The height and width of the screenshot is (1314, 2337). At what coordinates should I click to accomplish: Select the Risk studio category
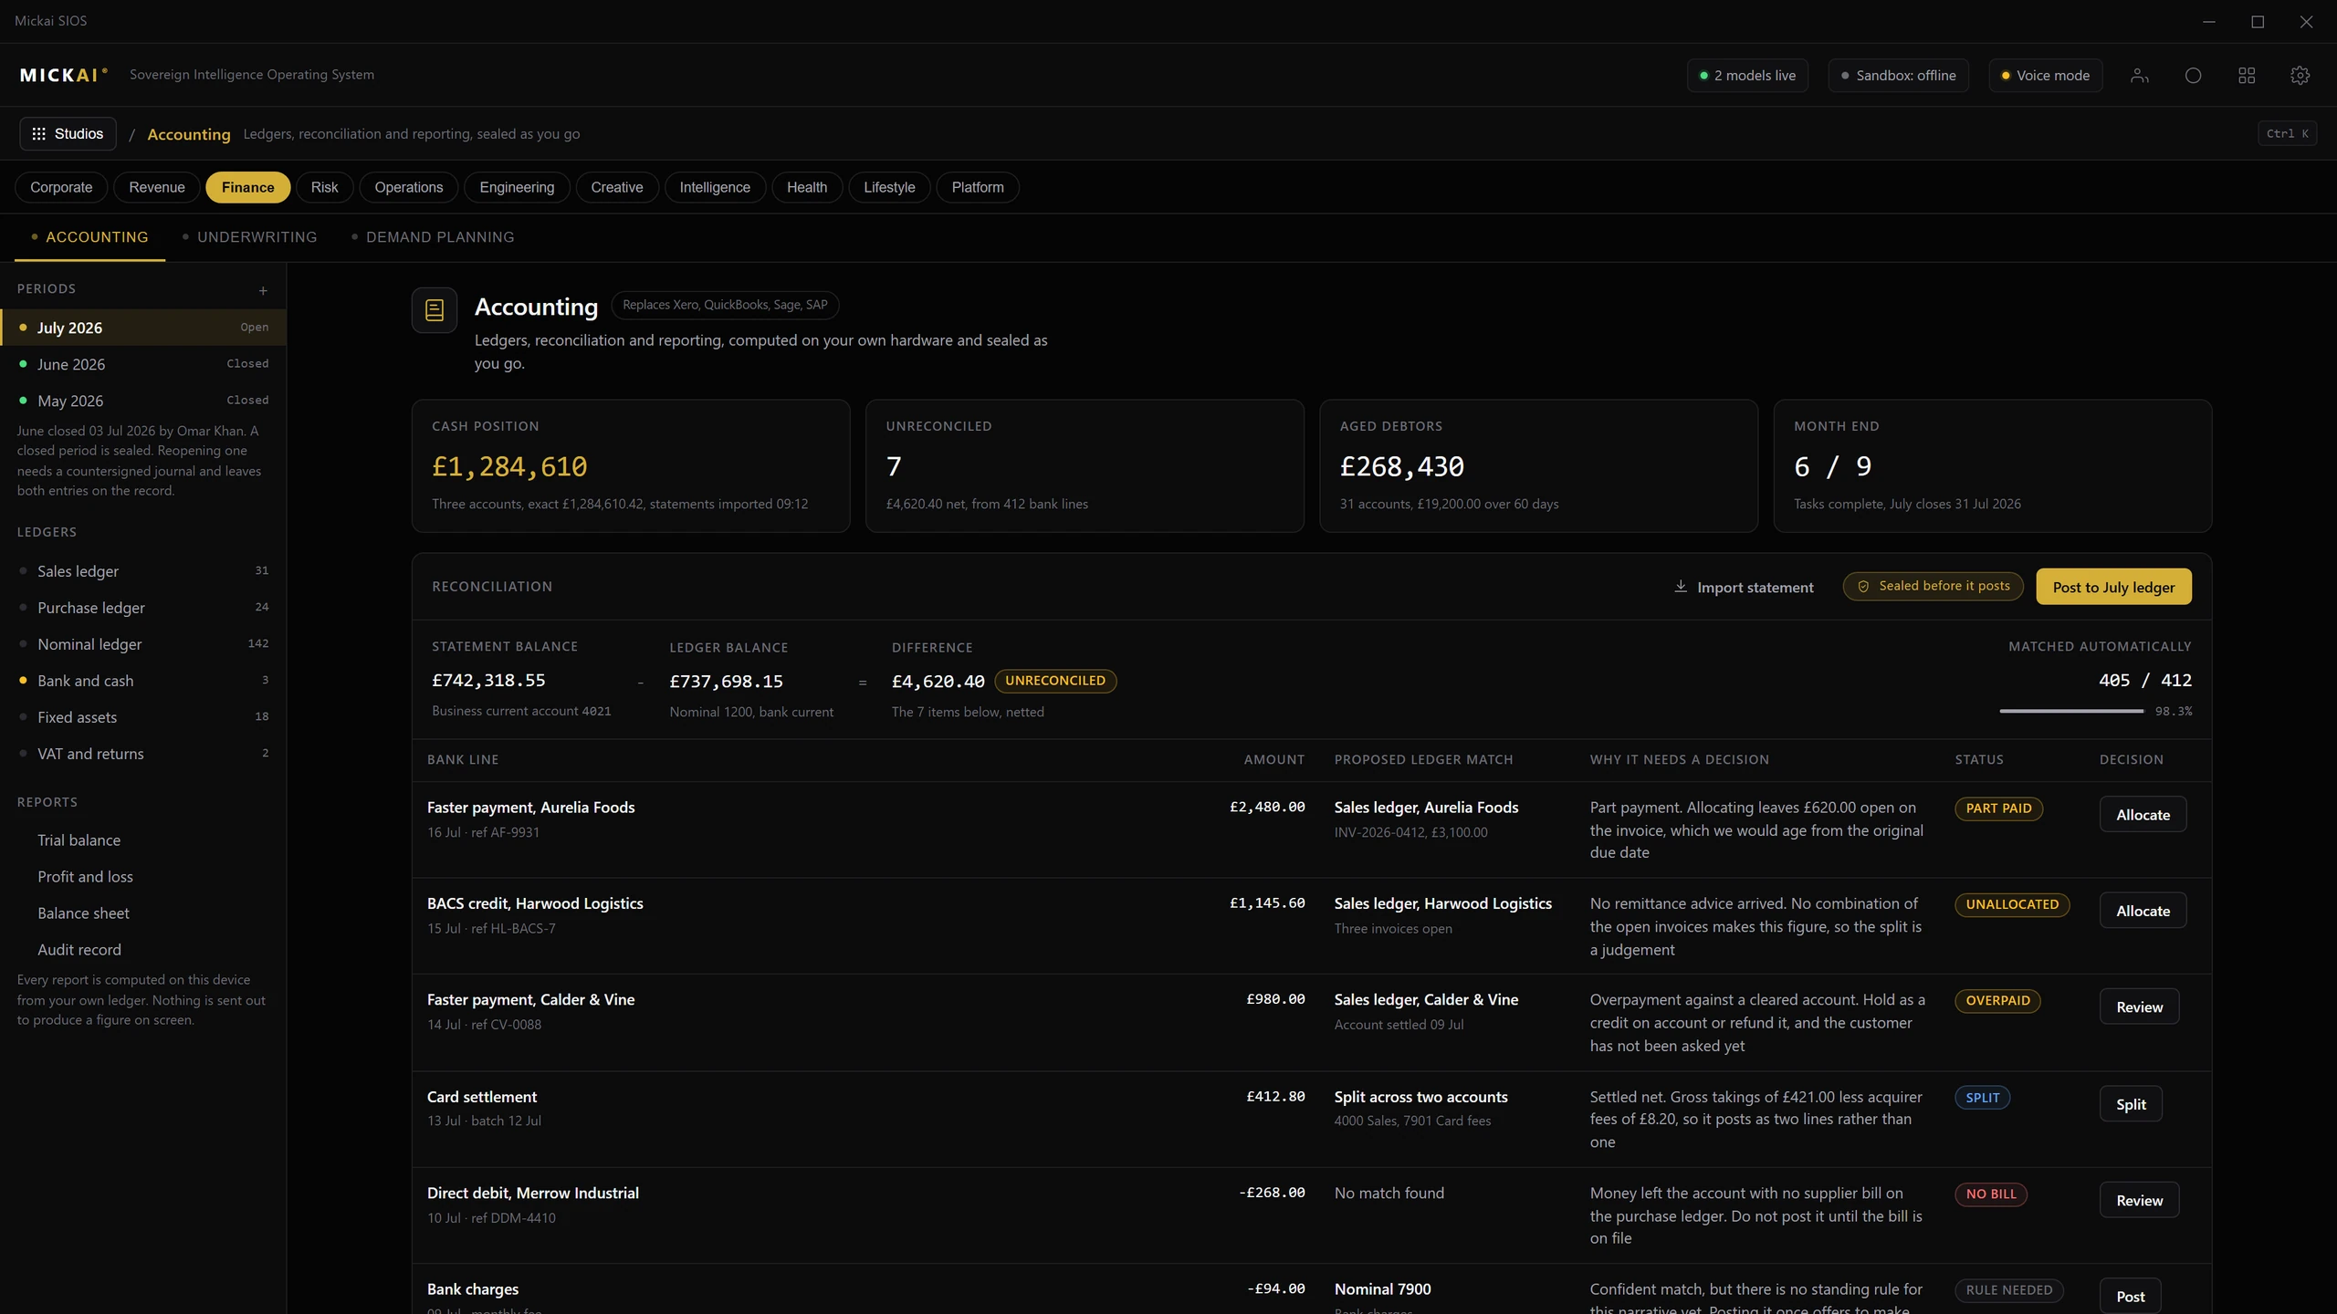(x=324, y=187)
